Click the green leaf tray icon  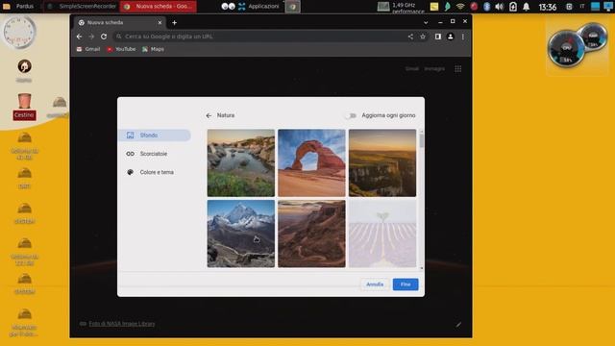[447, 7]
